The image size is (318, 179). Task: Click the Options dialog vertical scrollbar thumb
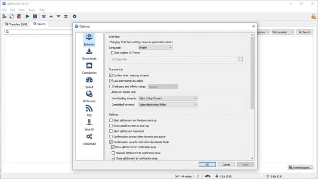[252, 73]
